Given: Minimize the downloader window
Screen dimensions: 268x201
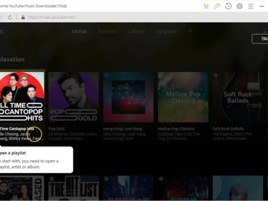Looking at the screenshot, I should (x=262, y=6).
